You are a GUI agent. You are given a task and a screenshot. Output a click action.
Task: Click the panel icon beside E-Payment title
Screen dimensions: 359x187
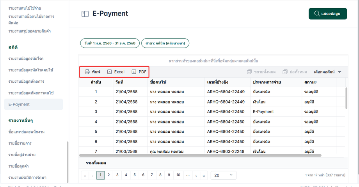(x=85, y=14)
